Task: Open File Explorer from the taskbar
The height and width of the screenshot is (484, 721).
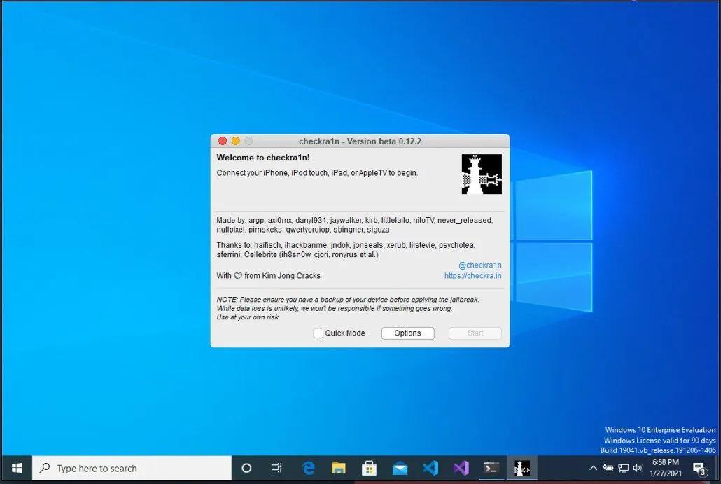Action: click(339, 468)
